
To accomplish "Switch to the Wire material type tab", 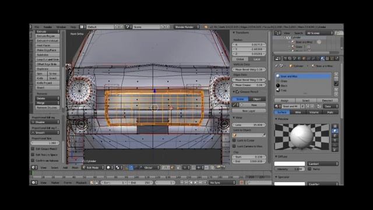I will 298,112.
